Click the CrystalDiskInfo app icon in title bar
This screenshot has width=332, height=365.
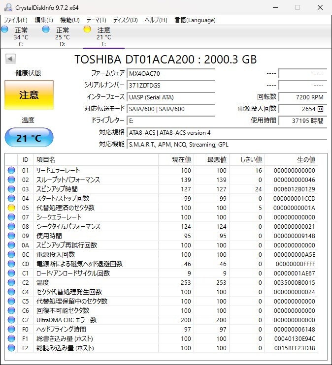pyautogui.click(x=8, y=7)
